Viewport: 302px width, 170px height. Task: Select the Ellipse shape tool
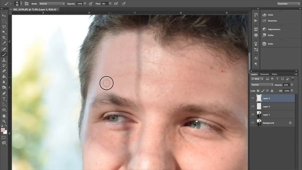pyautogui.click(x=4, y=110)
